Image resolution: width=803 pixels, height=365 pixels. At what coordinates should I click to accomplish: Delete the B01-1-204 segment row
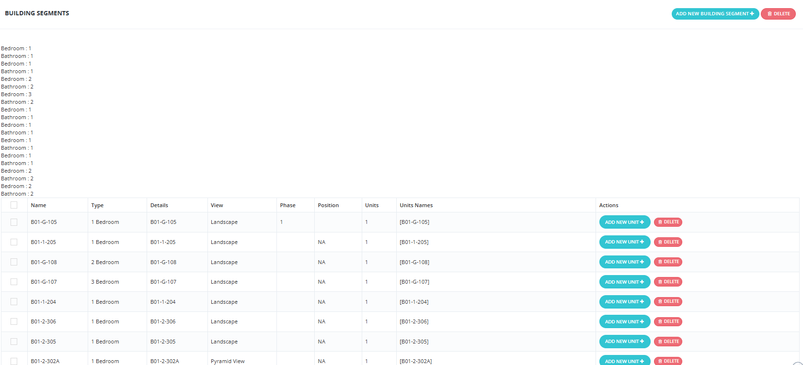point(668,301)
